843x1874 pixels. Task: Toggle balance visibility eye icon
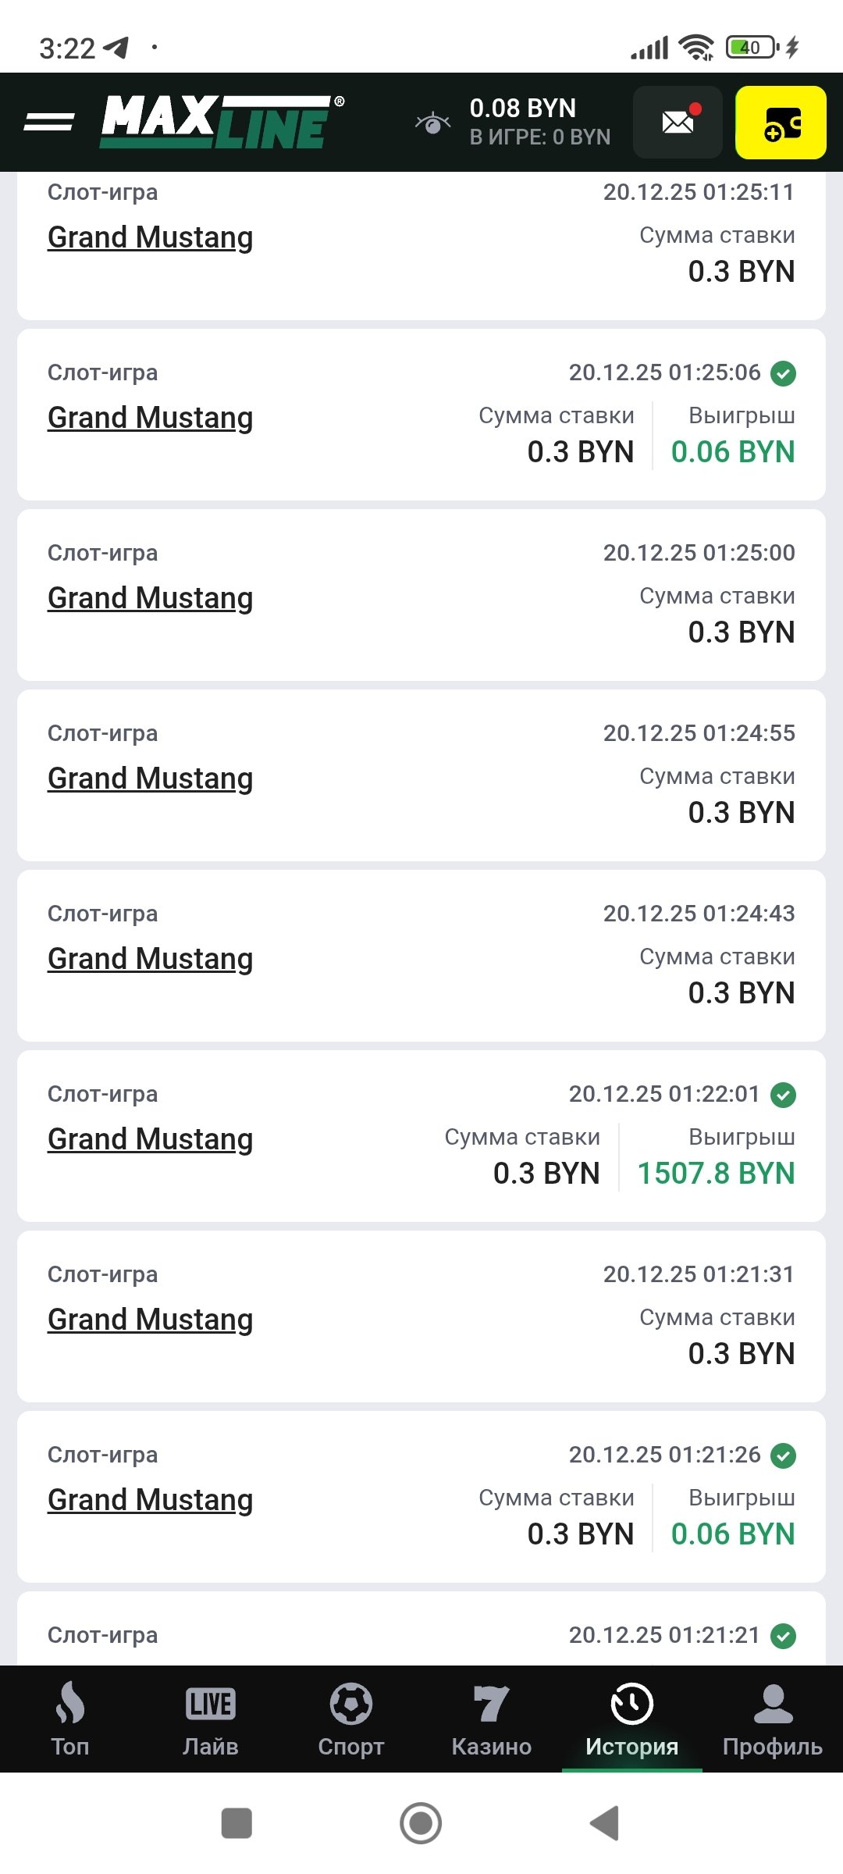432,123
